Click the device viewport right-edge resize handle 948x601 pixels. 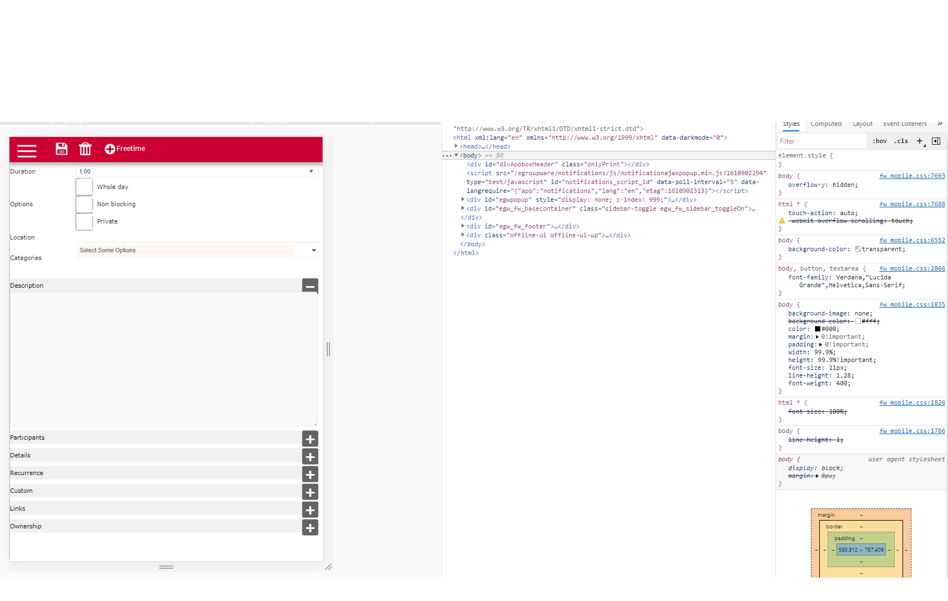click(328, 349)
